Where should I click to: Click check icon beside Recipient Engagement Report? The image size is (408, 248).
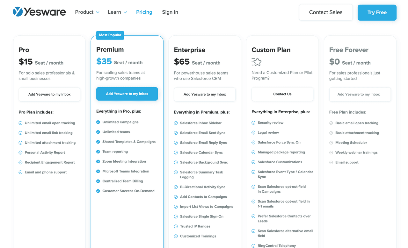tap(20, 162)
